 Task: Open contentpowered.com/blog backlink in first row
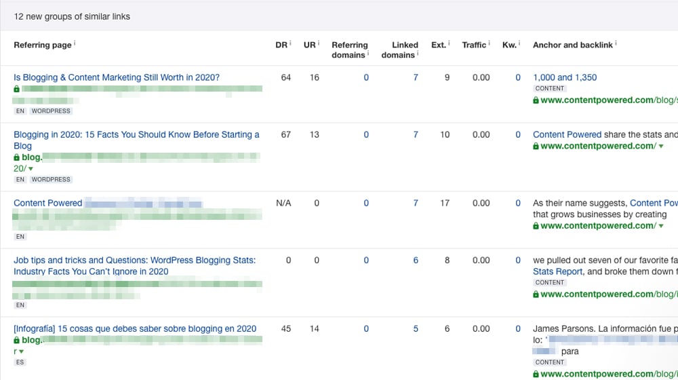tap(609, 100)
